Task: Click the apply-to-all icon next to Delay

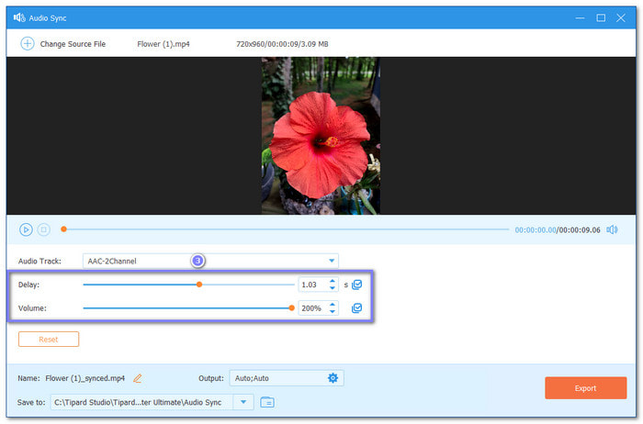Action: [357, 285]
